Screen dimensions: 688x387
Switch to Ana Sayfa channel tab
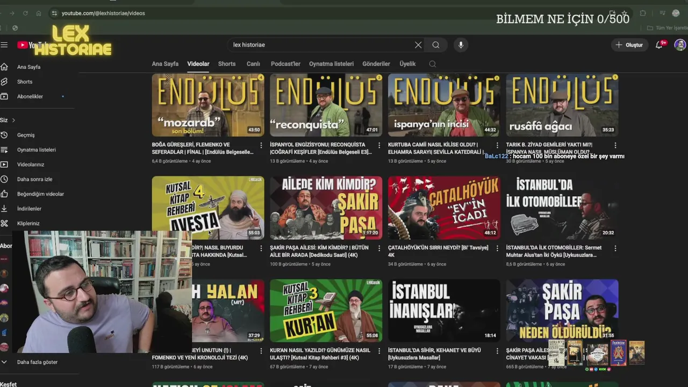[x=165, y=64]
